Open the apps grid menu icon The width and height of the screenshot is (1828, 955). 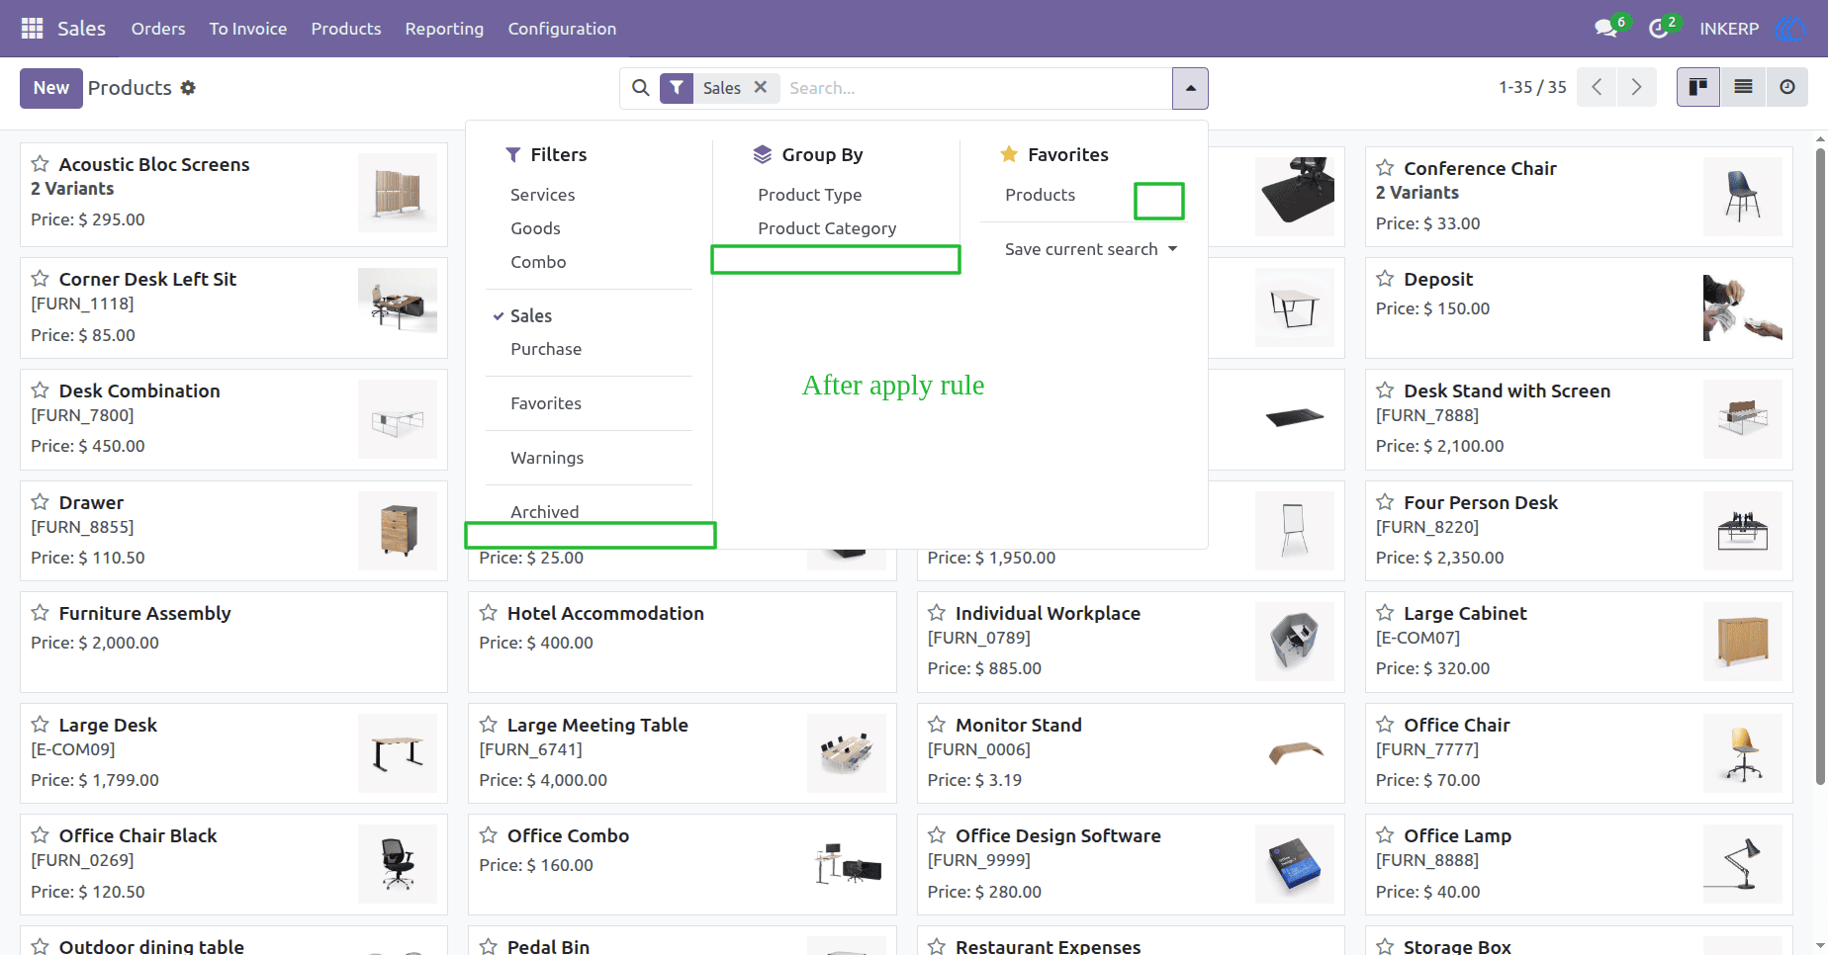pyautogui.click(x=32, y=29)
